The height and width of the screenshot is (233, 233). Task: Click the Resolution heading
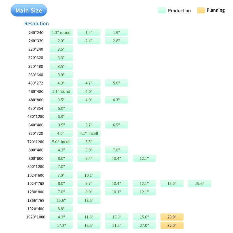[x=36, y=24]
